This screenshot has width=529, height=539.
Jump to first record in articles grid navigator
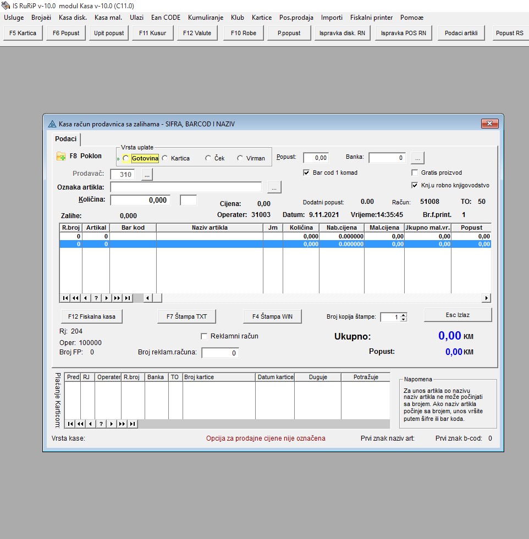point(65,298)
